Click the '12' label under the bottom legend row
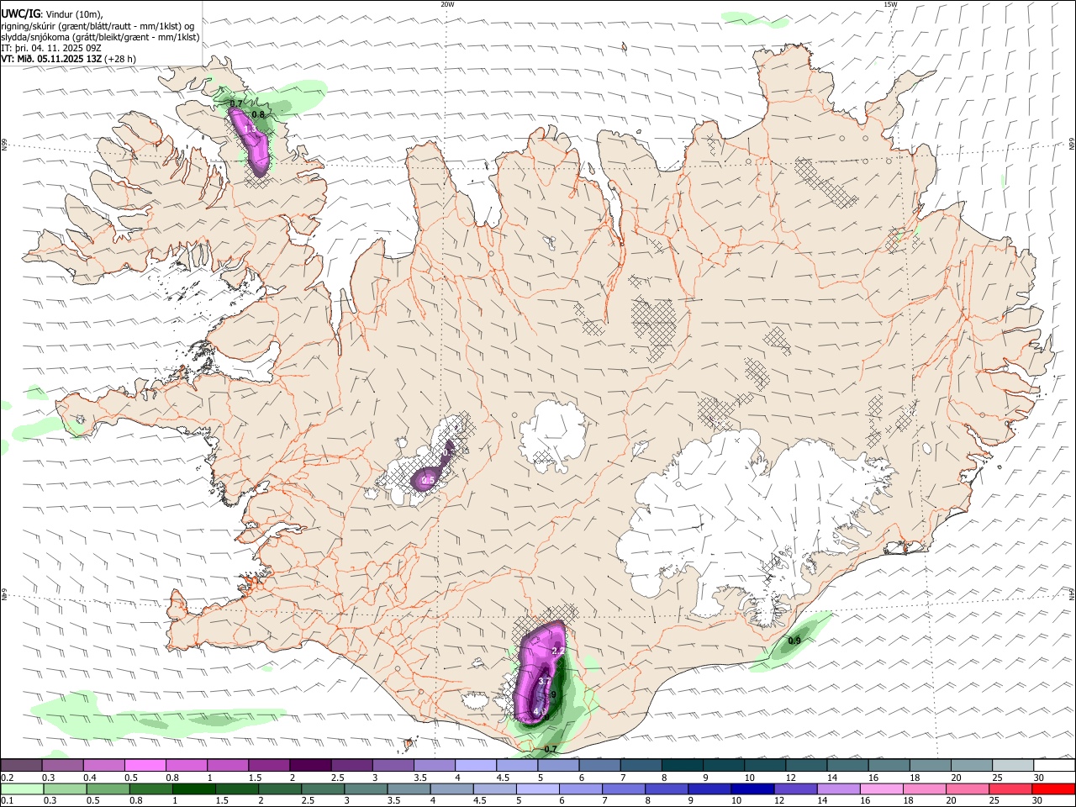The width and height of the screenshot is (1076, 807). (779, 801)
